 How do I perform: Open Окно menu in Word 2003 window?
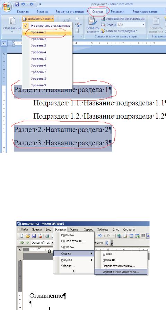coord(116,230)
